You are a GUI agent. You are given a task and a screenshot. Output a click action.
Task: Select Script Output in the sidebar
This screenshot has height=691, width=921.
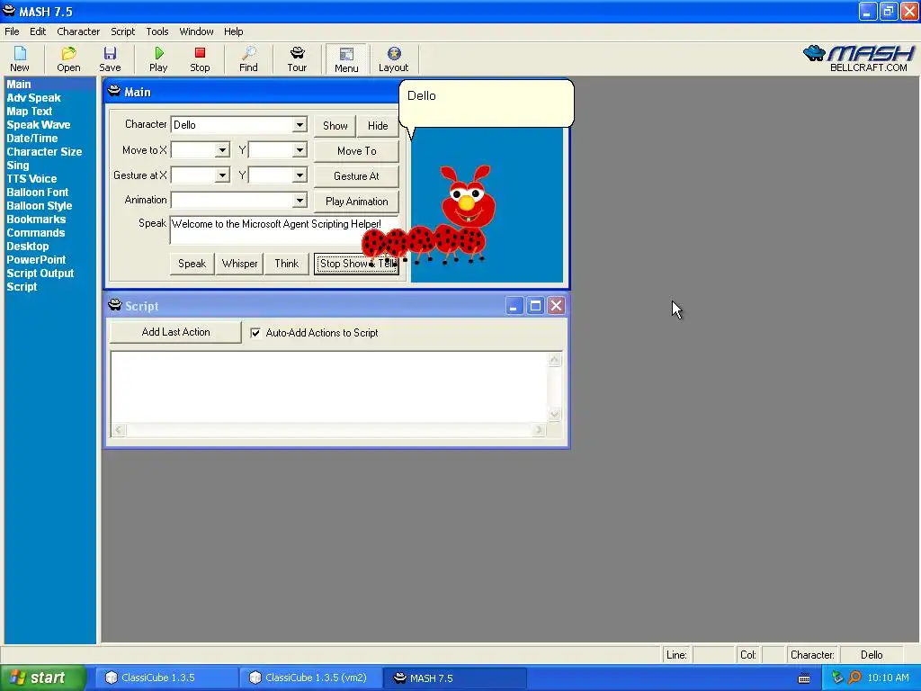[40, 274]
